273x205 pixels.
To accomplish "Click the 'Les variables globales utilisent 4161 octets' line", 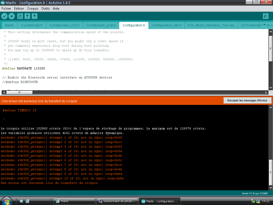I will pos(62,133).
